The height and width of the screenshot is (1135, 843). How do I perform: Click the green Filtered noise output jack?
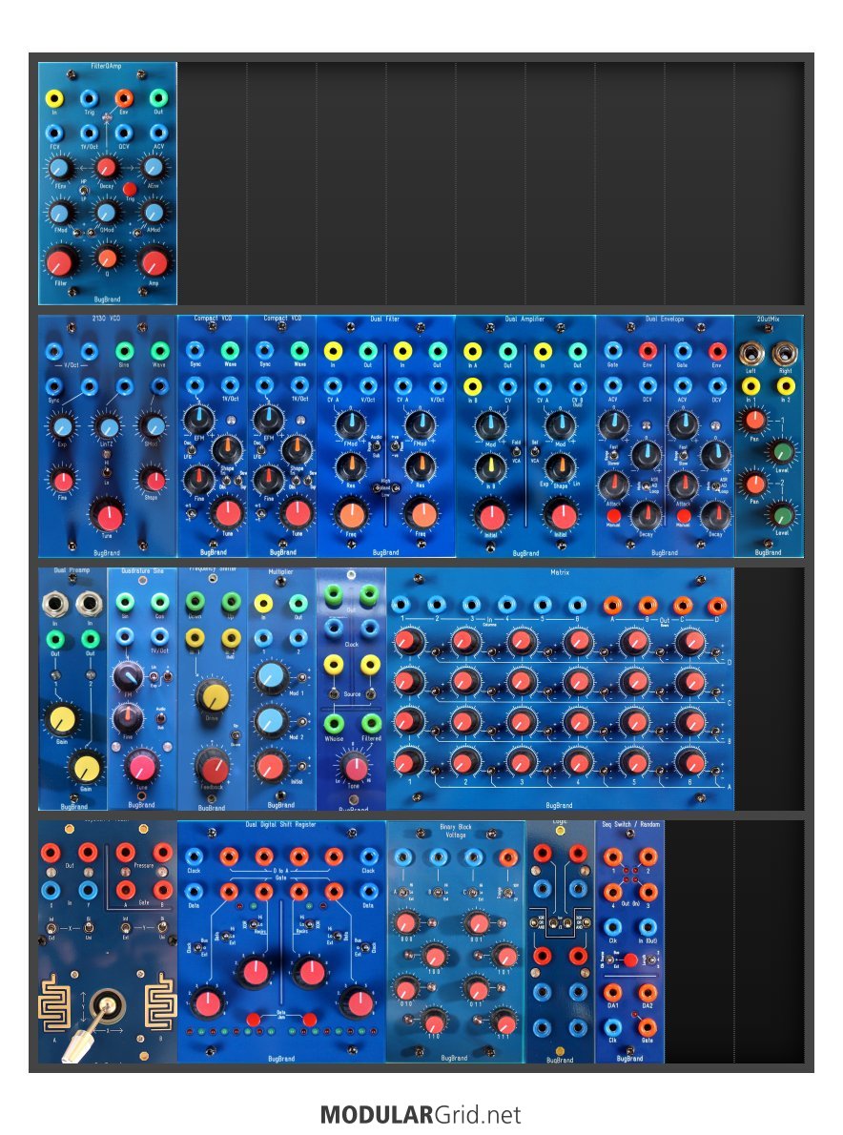click(x=371, y=724)
